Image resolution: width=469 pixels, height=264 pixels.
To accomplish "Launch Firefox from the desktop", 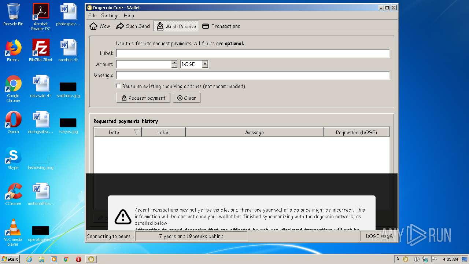I will (13, 51).
